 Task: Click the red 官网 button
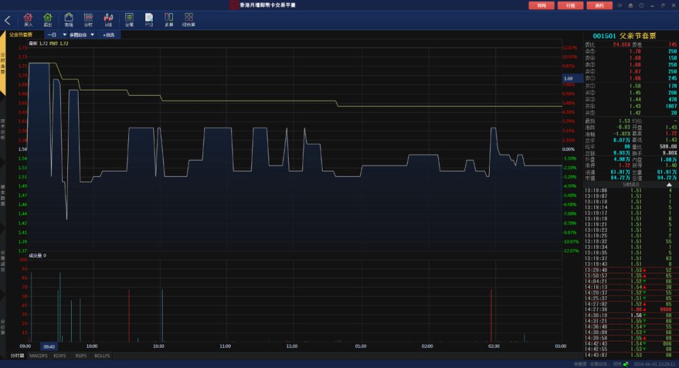click(541, 5)
